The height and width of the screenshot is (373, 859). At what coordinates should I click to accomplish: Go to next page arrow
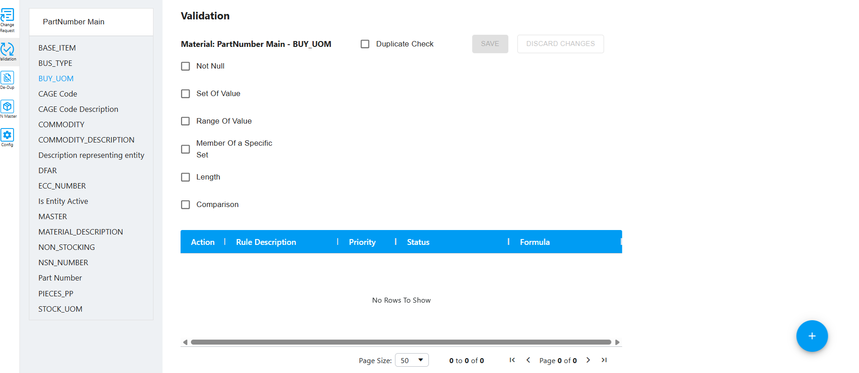(588, 360)
